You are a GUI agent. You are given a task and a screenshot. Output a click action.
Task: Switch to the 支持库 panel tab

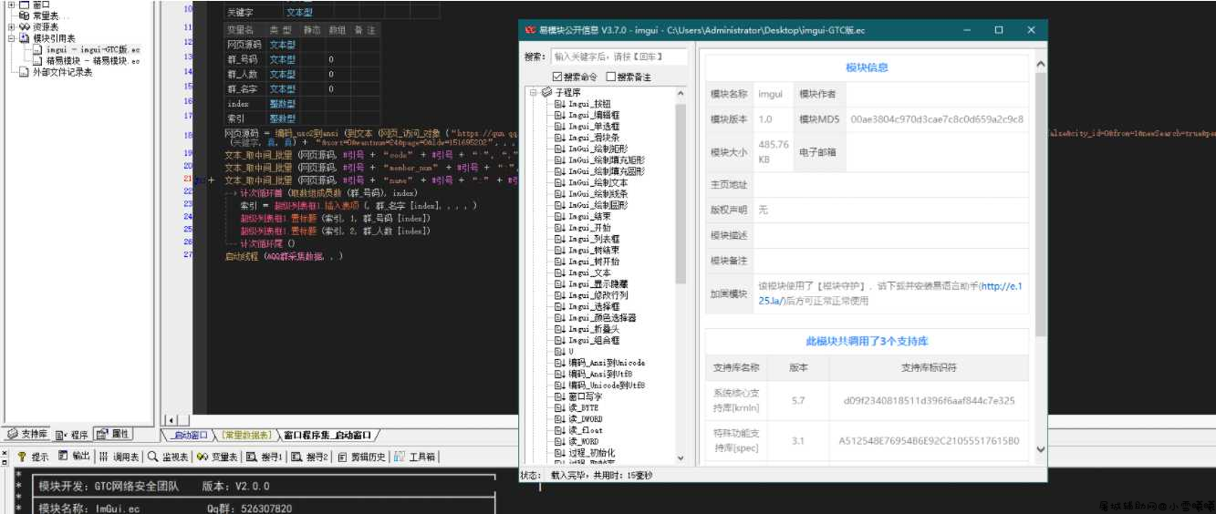tap(27, 434)
